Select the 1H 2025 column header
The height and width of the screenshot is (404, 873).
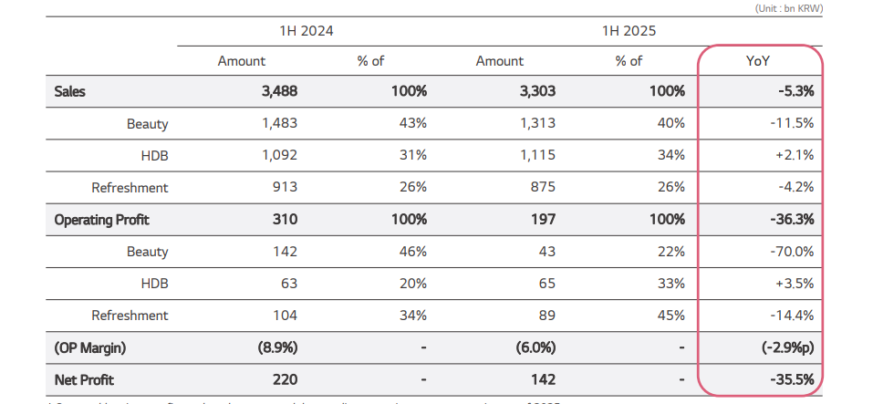click(x=629, y=30)
